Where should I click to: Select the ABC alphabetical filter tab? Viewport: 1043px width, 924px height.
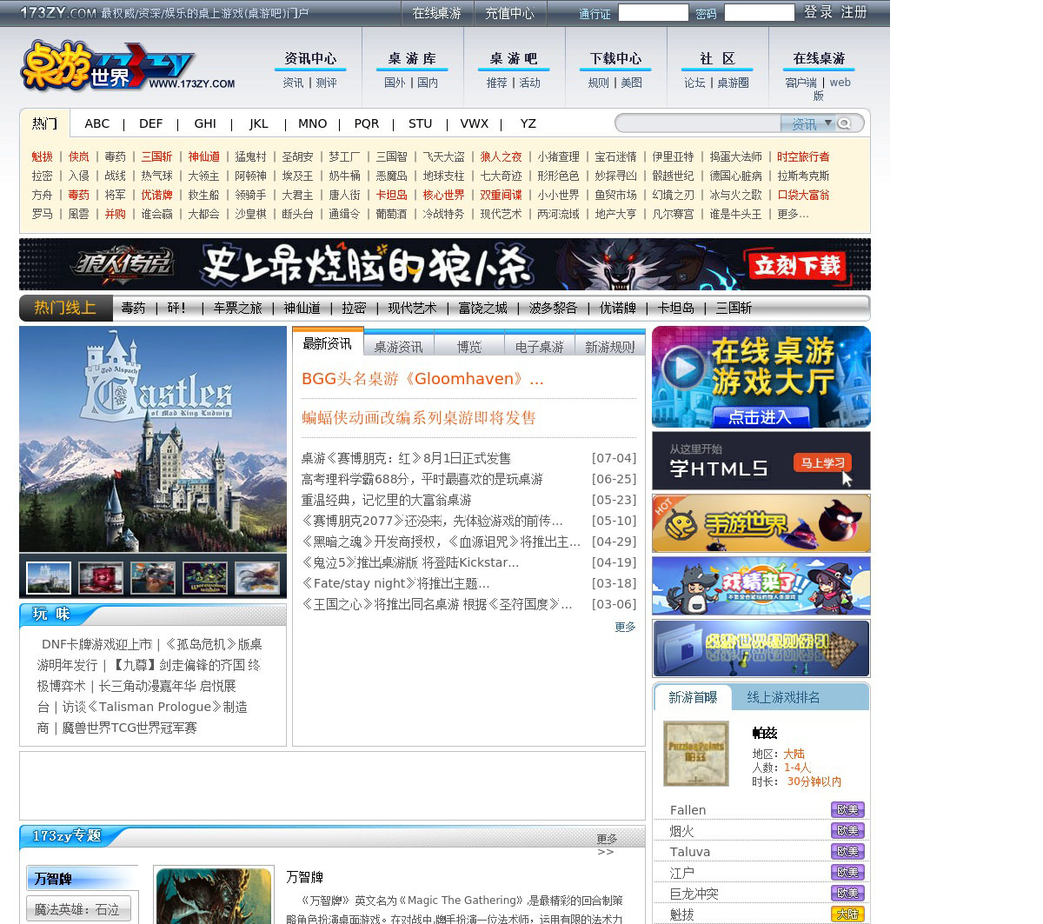tap(97, 123)
